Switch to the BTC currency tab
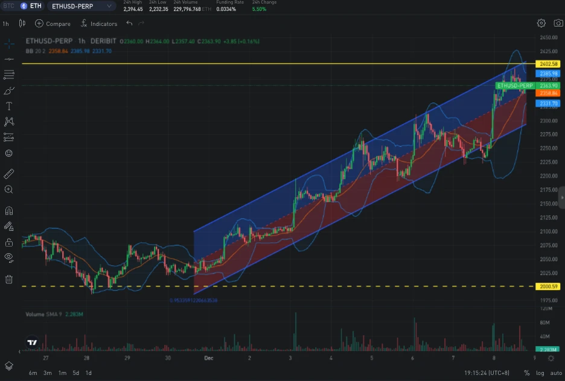Image resolution: width=565 pixels, height=381 pixels. 8,6
